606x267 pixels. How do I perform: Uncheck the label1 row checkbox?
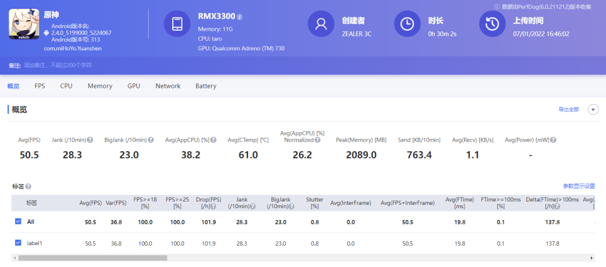coord(18,243)
